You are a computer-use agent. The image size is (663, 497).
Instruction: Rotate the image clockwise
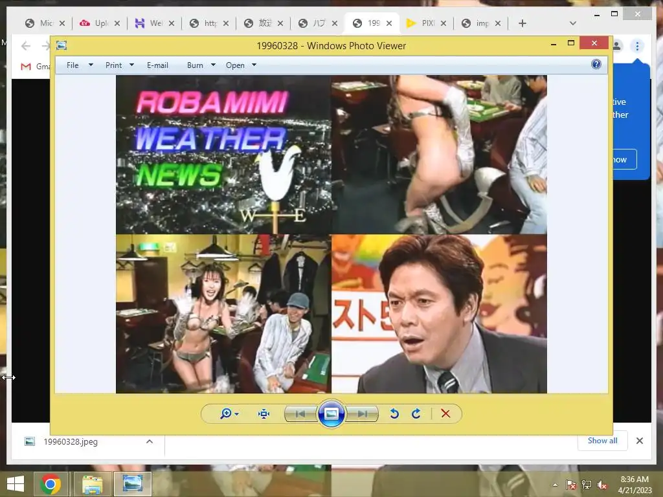coord(416,414)
